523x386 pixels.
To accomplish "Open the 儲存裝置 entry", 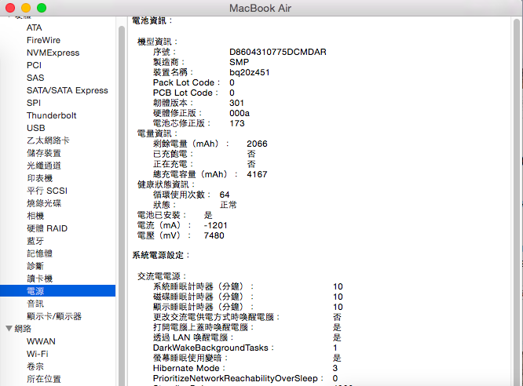I will pos(44,153).
